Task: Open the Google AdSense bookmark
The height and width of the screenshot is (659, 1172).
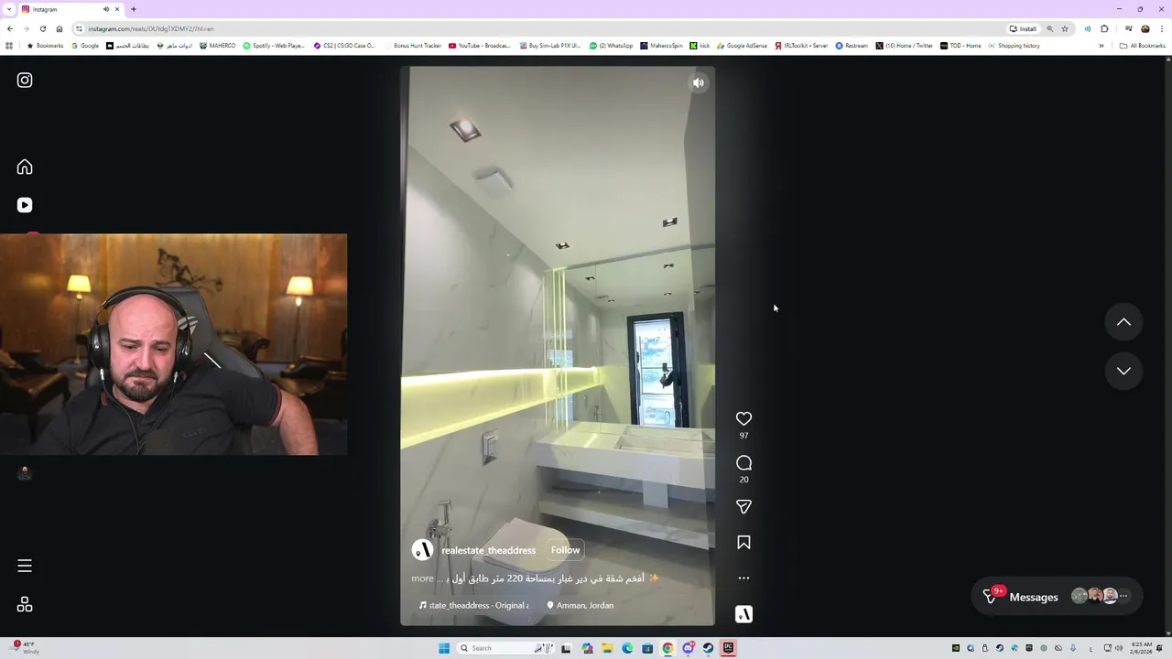Action: [742, 46]
